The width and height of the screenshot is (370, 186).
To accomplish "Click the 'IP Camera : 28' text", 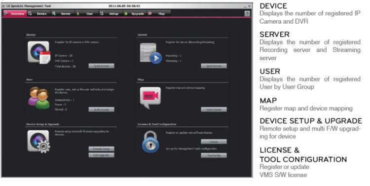I will tap(64, 56).
